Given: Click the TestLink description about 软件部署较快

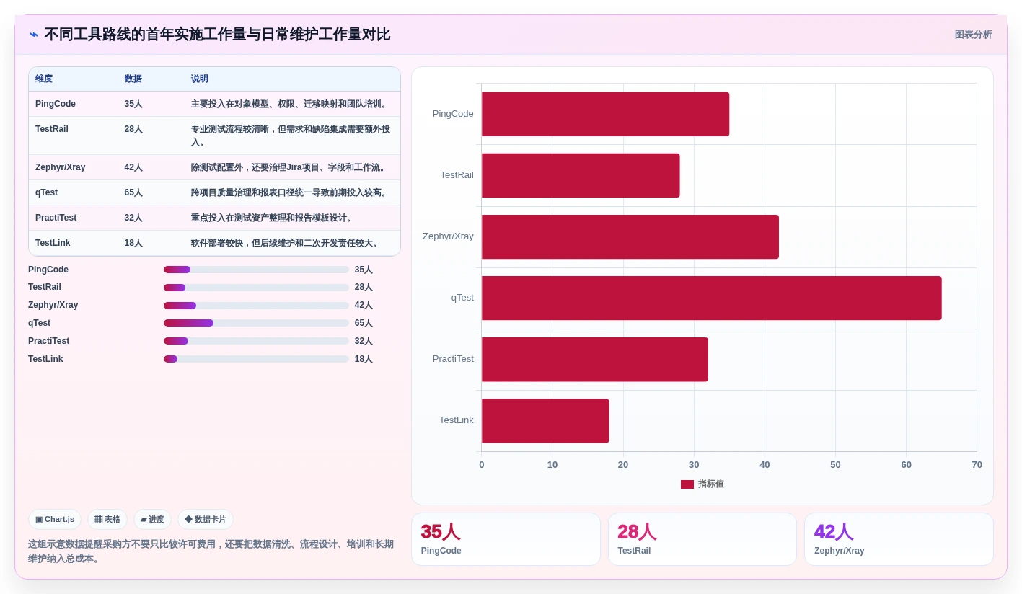Looking at the screenshot, I should (286, 243).
